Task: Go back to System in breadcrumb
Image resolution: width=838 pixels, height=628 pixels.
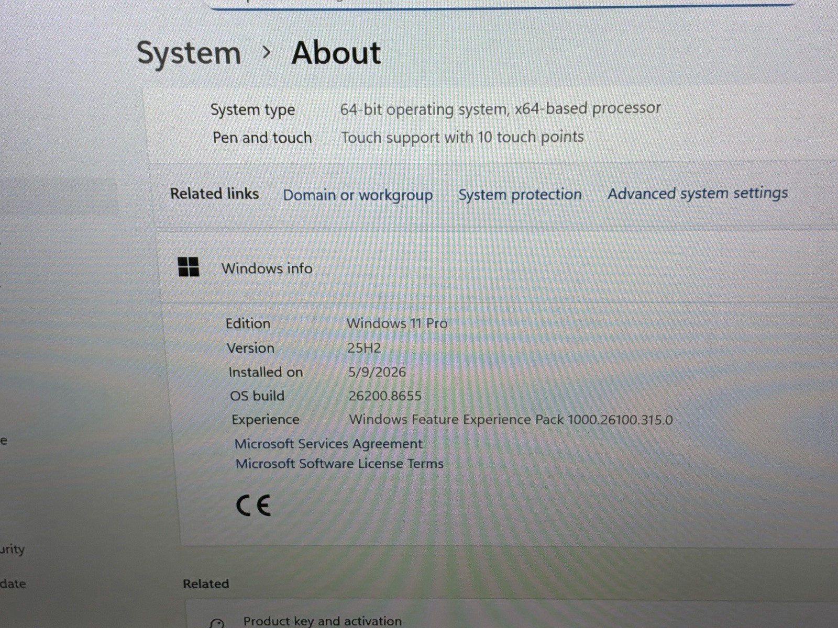Action: (x=189, y=53)
